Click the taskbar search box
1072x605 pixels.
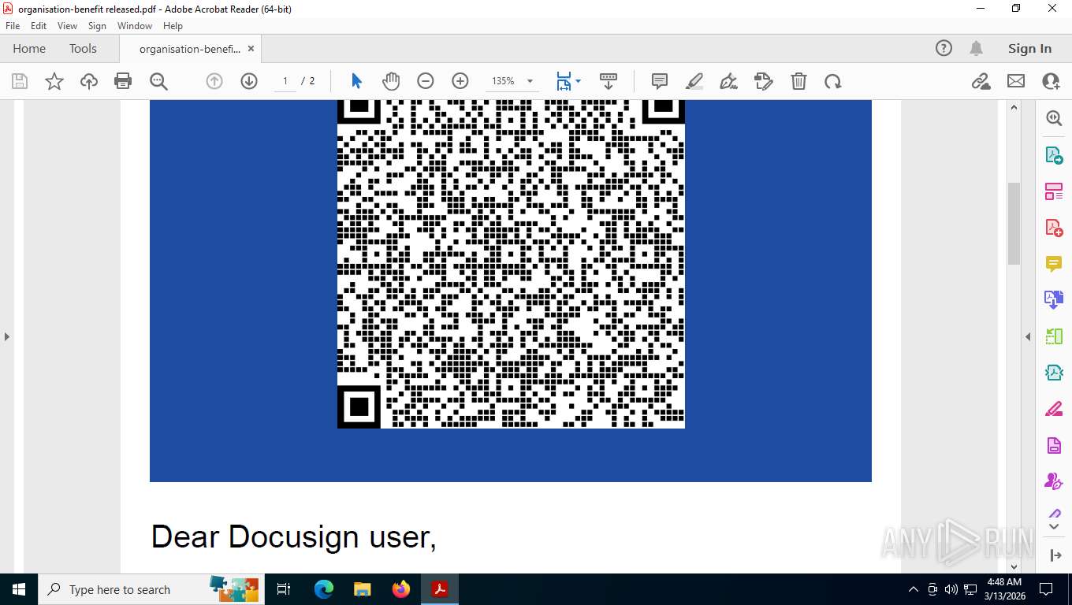tap(150, 589)
